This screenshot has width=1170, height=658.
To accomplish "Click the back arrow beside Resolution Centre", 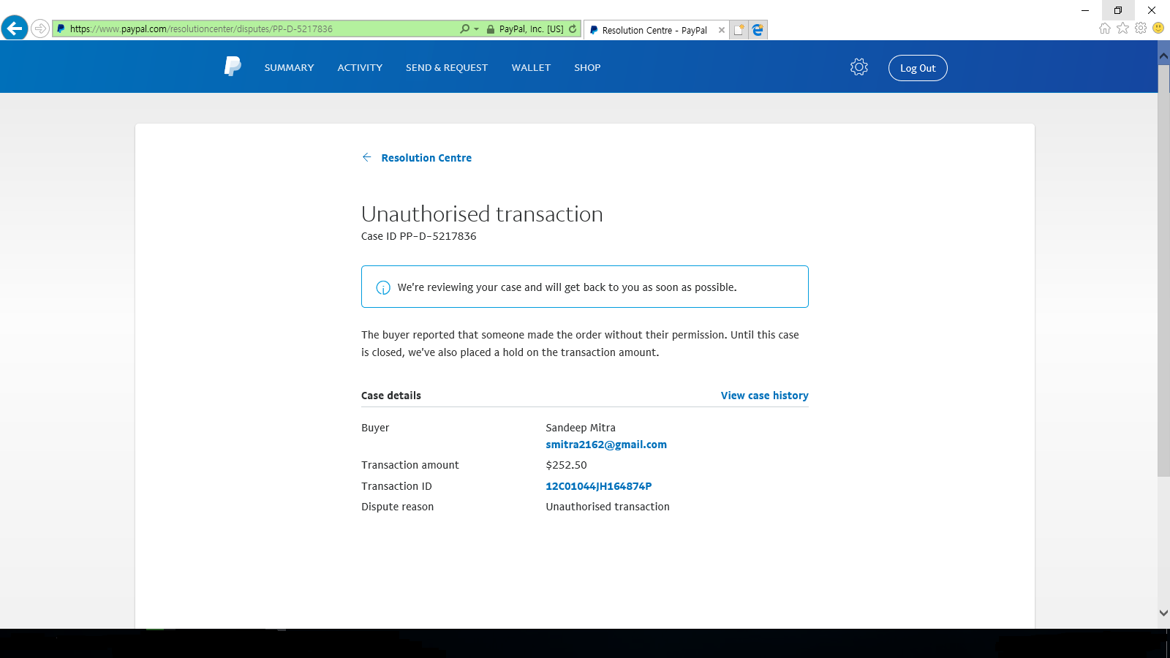I will (x=367, y=157).
